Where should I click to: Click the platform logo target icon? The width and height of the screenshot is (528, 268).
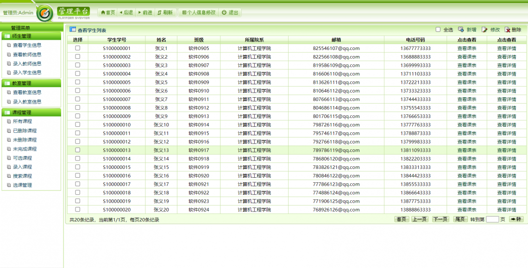click(x=45, y=13)
